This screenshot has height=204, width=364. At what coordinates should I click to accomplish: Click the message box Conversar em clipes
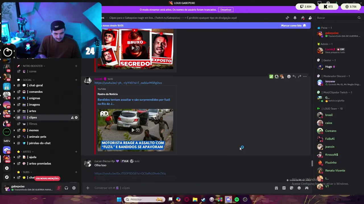(182, 188)
